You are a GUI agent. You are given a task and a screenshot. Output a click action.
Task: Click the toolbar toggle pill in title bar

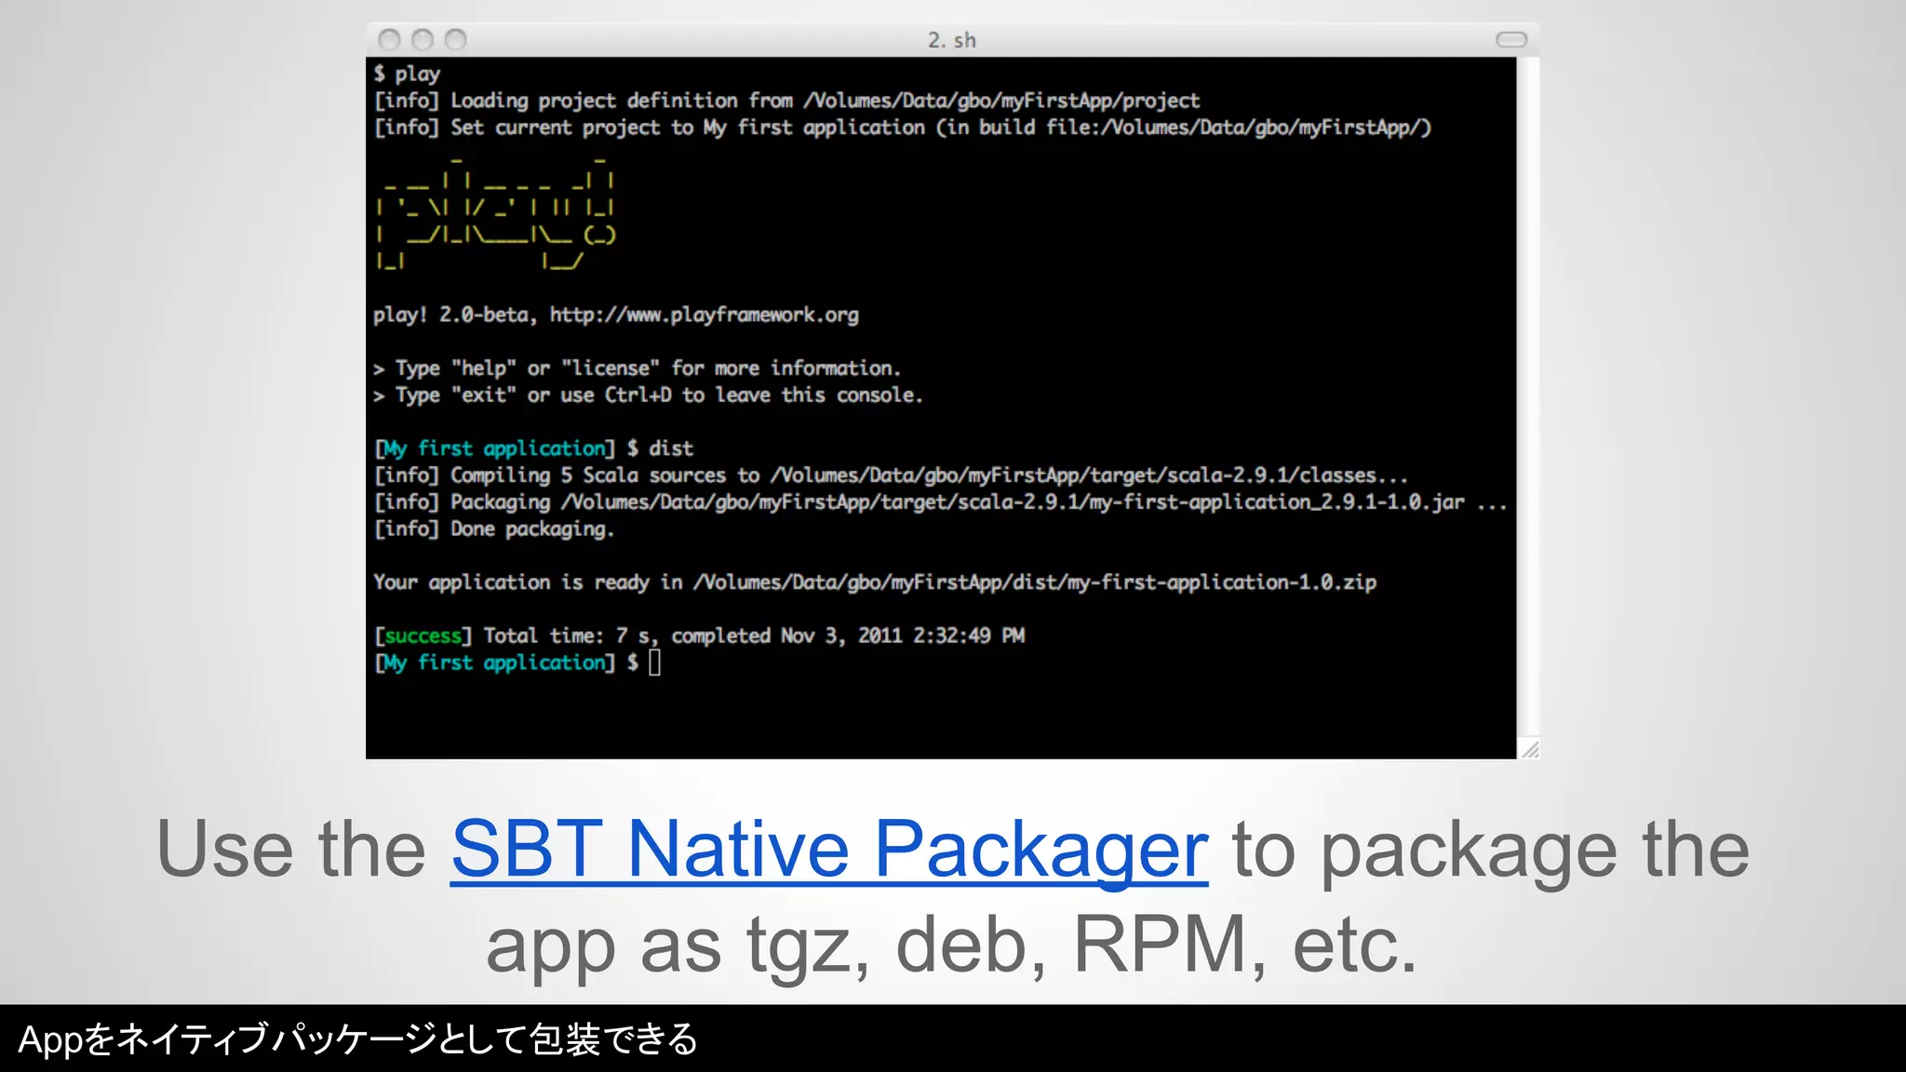tap(1510, 39)
